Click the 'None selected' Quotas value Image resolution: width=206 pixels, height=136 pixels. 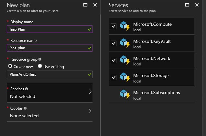(x=24, y=116)
